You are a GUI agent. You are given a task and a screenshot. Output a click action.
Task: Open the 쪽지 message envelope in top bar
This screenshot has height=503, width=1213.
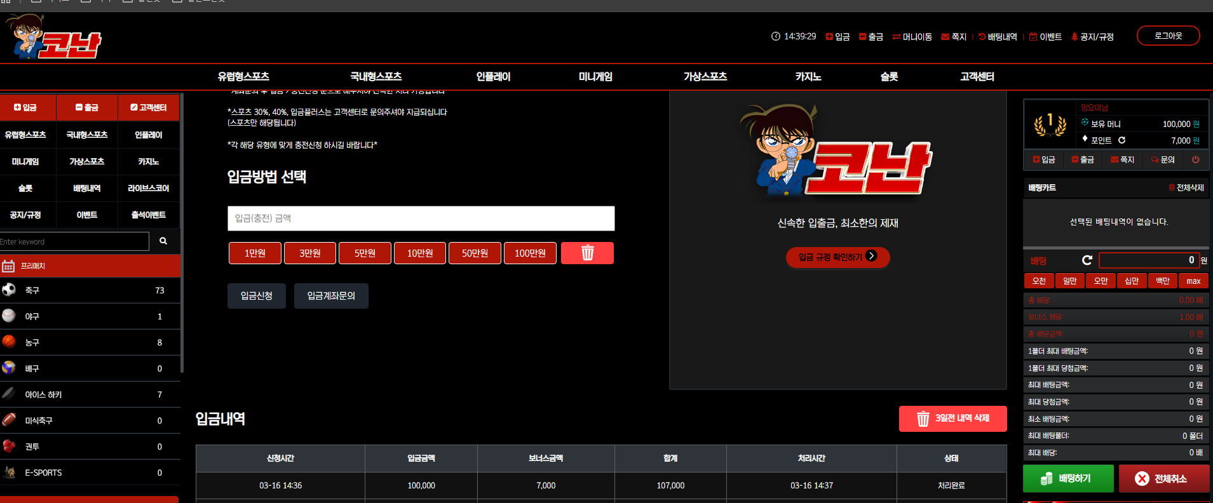[953, 37]
